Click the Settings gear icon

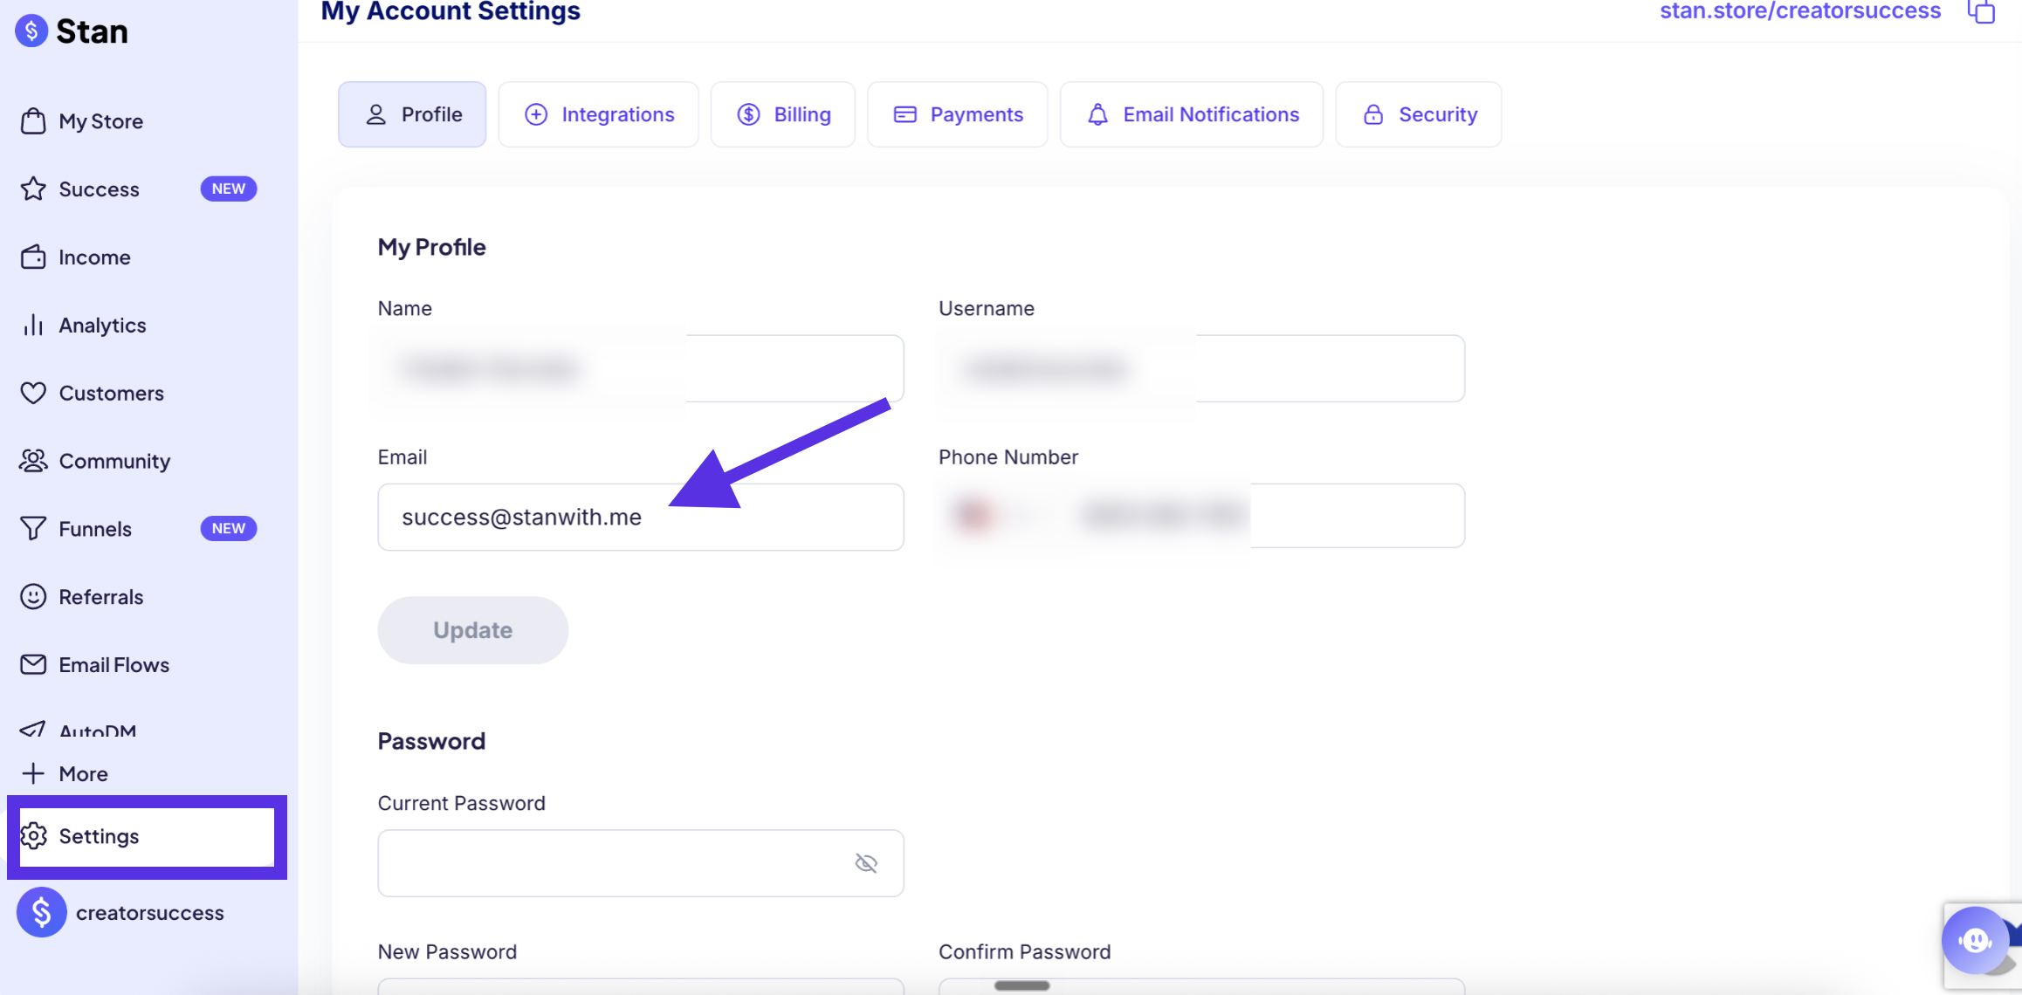33,835
